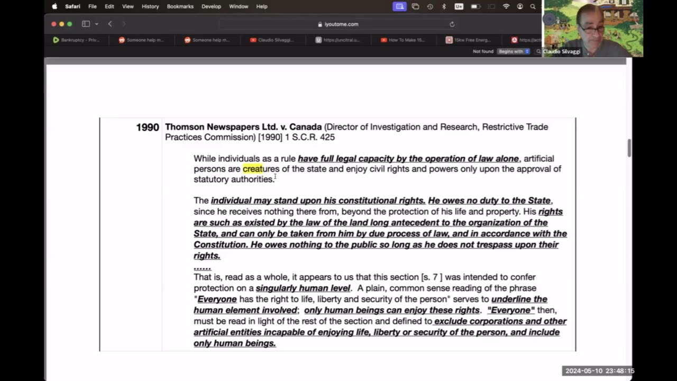
Task: Expand the sidebar tab group chevron
Action: click(96, 24)
